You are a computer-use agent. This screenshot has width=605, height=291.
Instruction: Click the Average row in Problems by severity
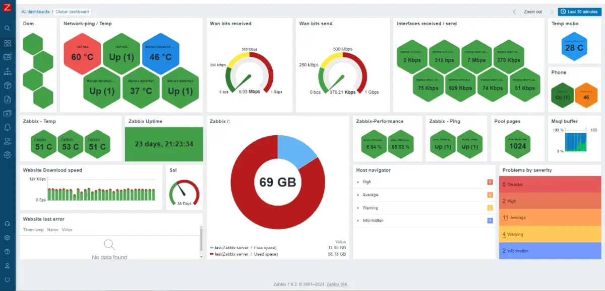click(550, 218)
